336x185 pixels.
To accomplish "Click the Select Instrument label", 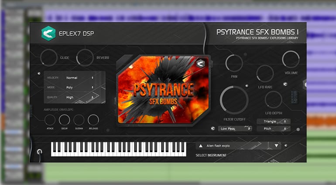I will [x=211, y=155].
